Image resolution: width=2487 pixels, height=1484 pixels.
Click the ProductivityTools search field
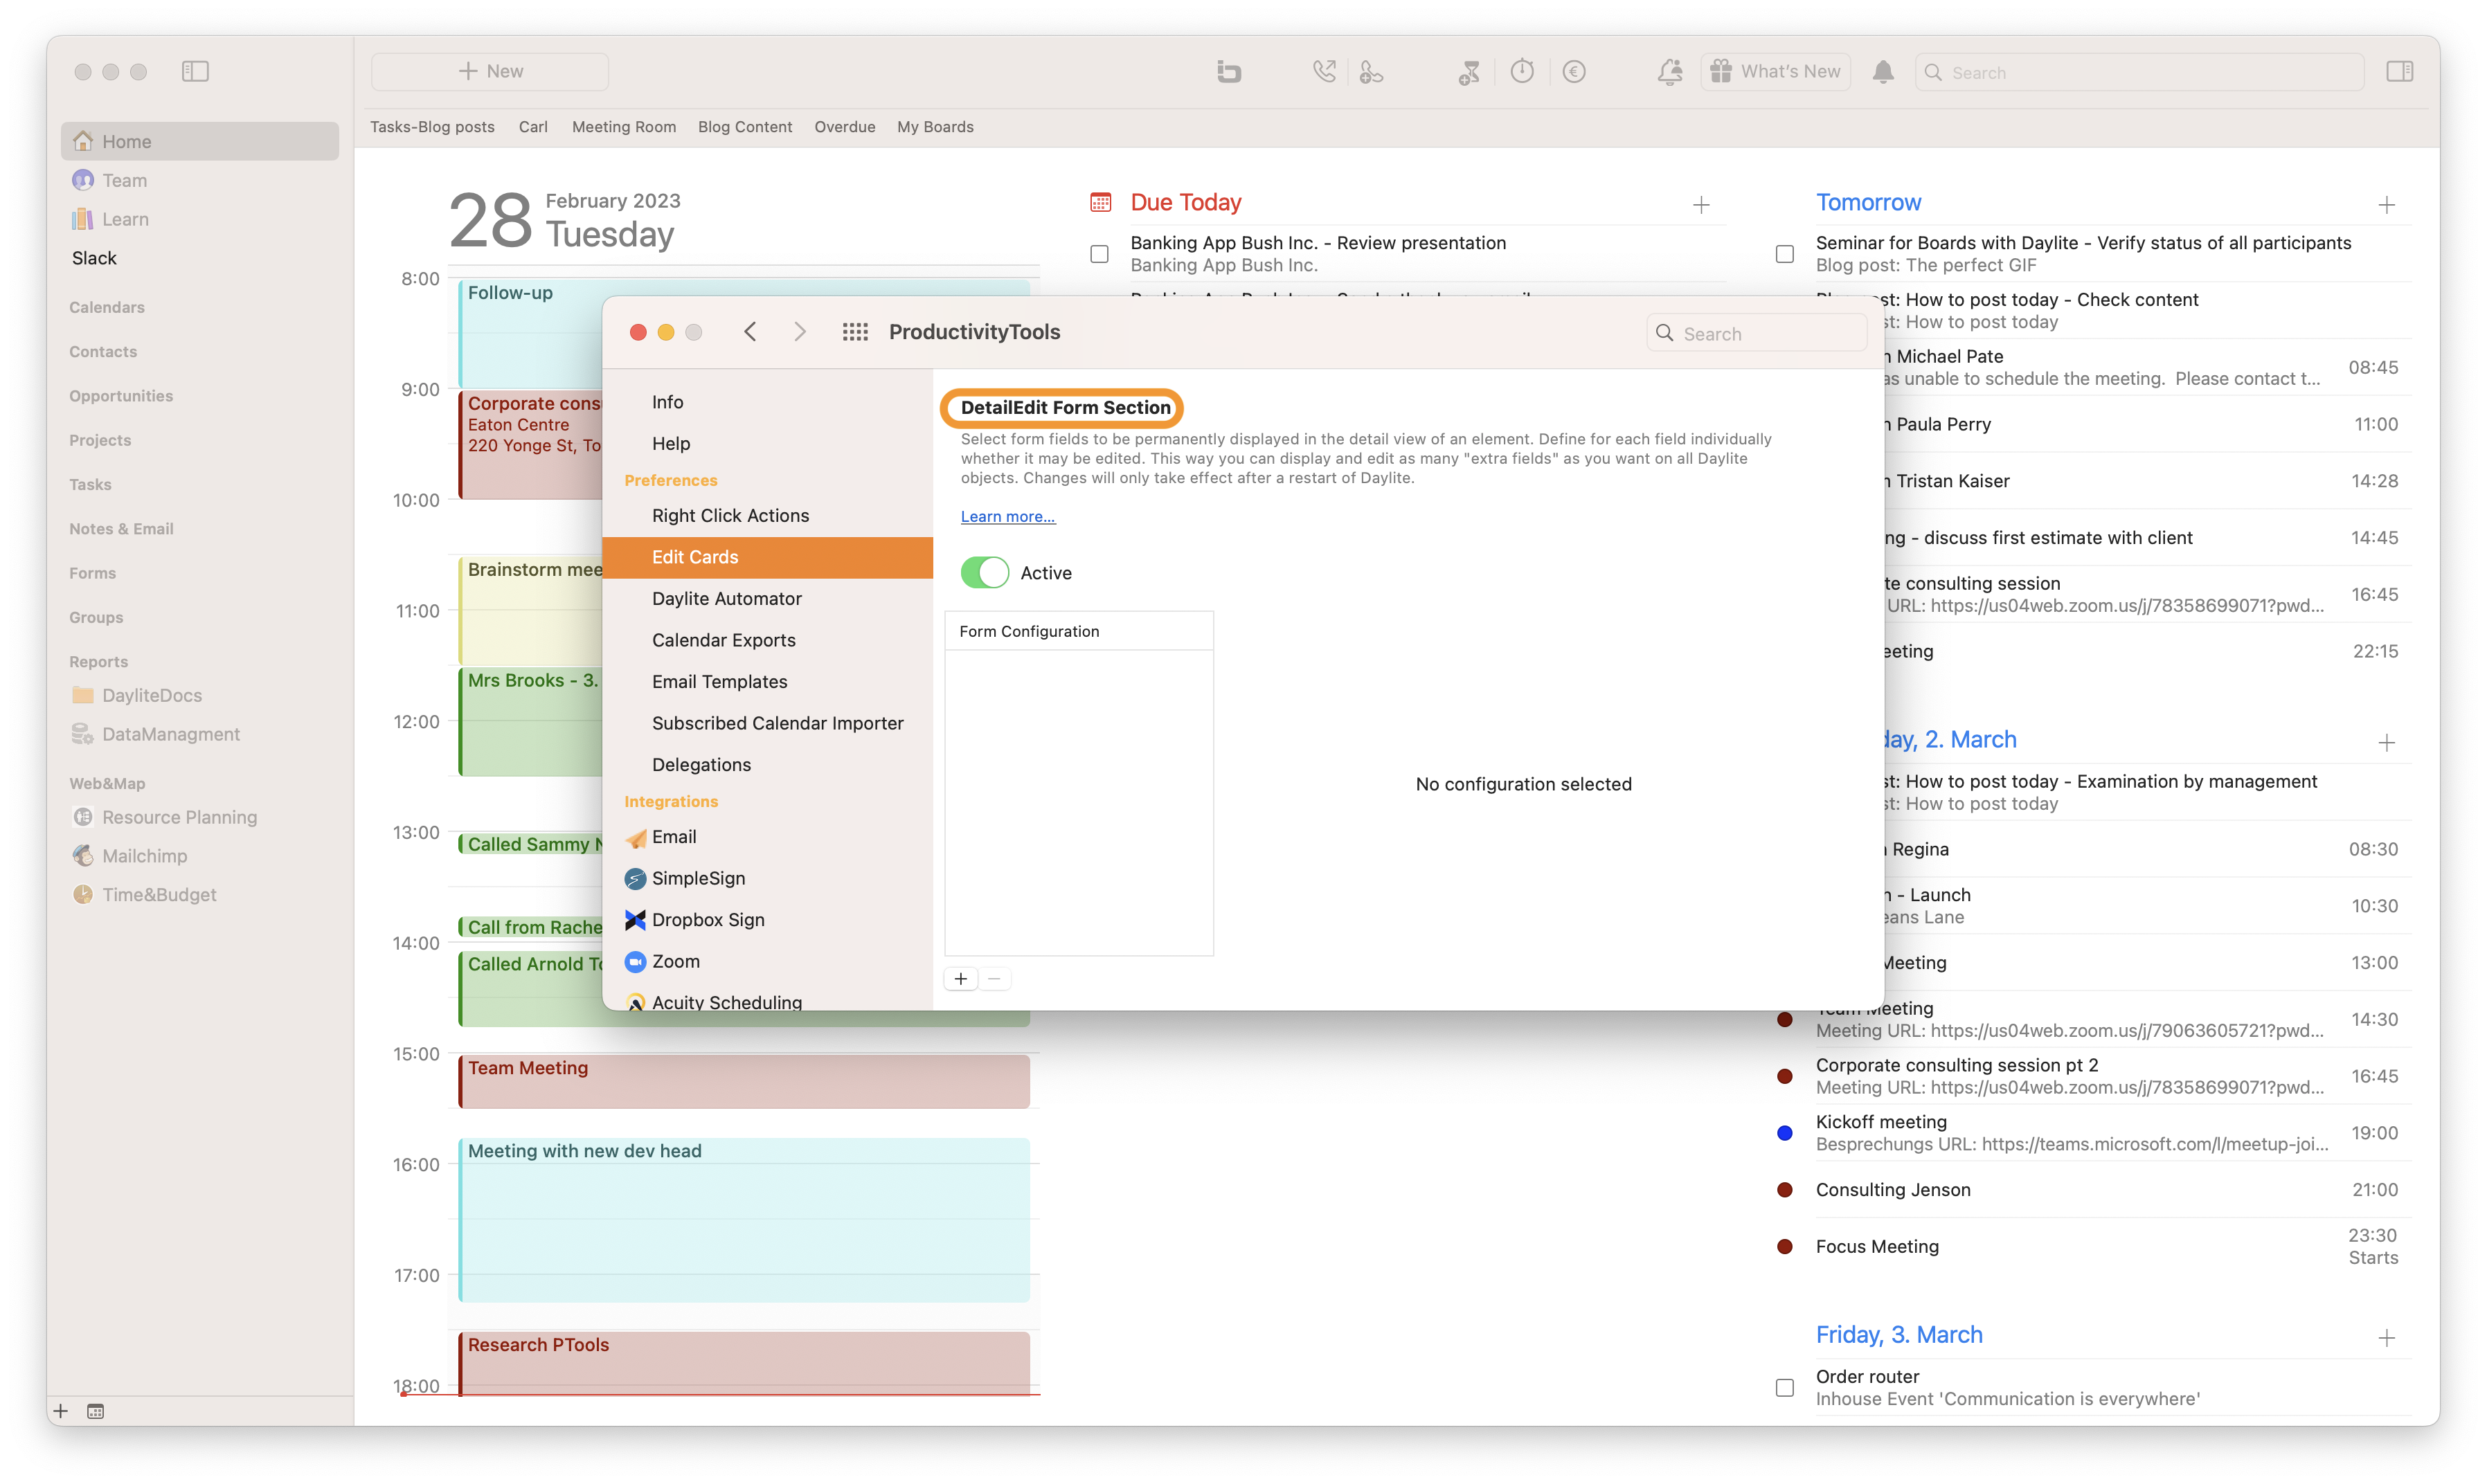pos(1757,333)
